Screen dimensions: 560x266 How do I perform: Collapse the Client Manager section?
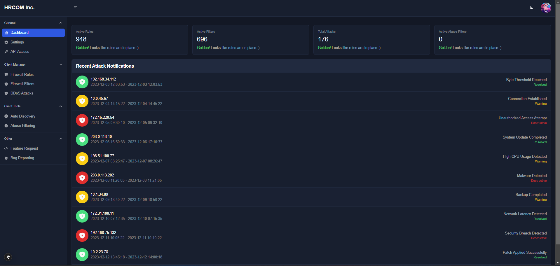[61, 64]
